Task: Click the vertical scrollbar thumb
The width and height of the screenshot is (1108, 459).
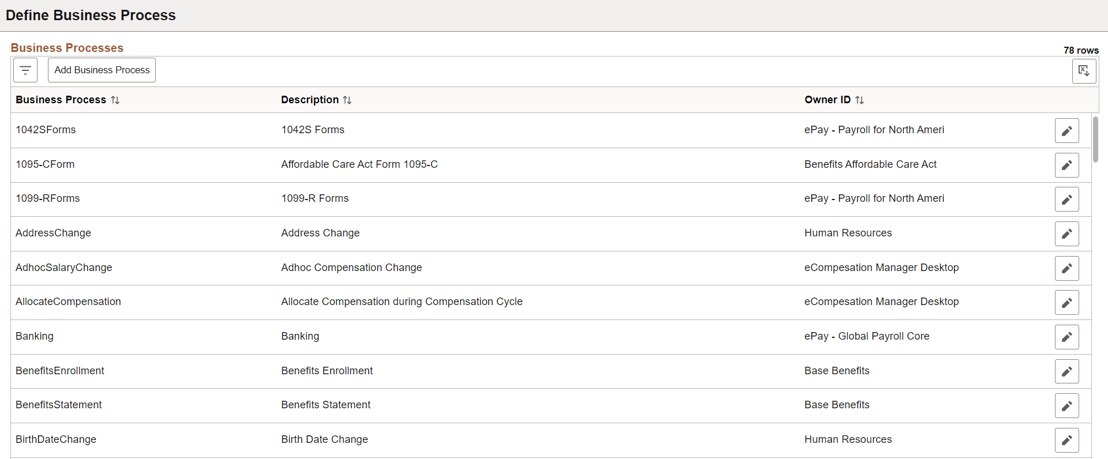Action: 1095,140
